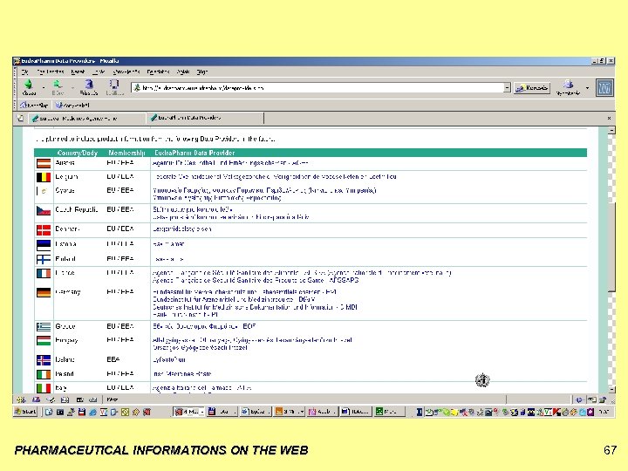Image resolution: width=628 pixels, height=471 pixels.
Task: Open the DIMDI data provider link for Germany
Action: pyautogui.click(x=255, y=307)
